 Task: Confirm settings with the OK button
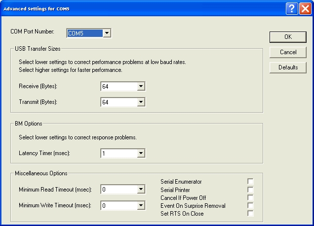[x=288, y=37]
